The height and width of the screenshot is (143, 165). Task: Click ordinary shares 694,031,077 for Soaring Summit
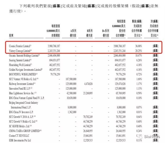[x=54, y=60]
